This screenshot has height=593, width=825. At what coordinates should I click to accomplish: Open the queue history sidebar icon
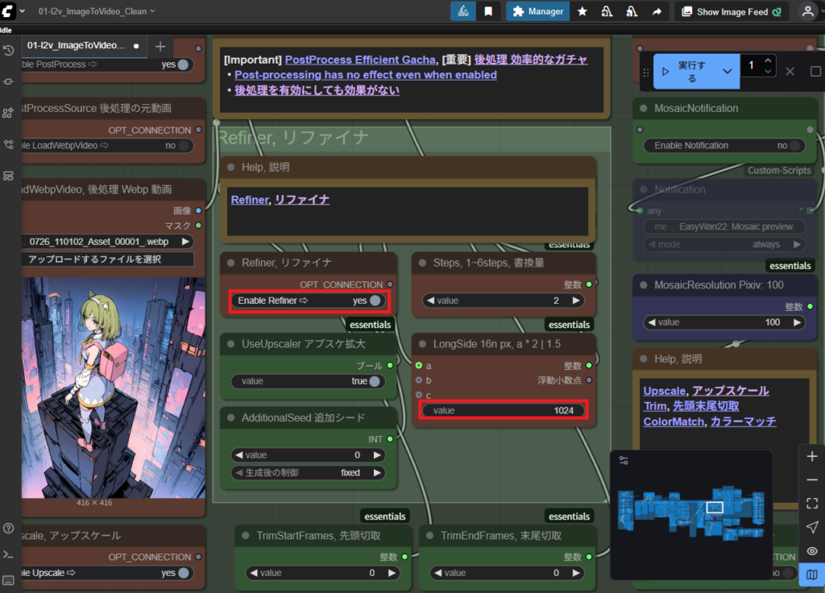[8, 51]
